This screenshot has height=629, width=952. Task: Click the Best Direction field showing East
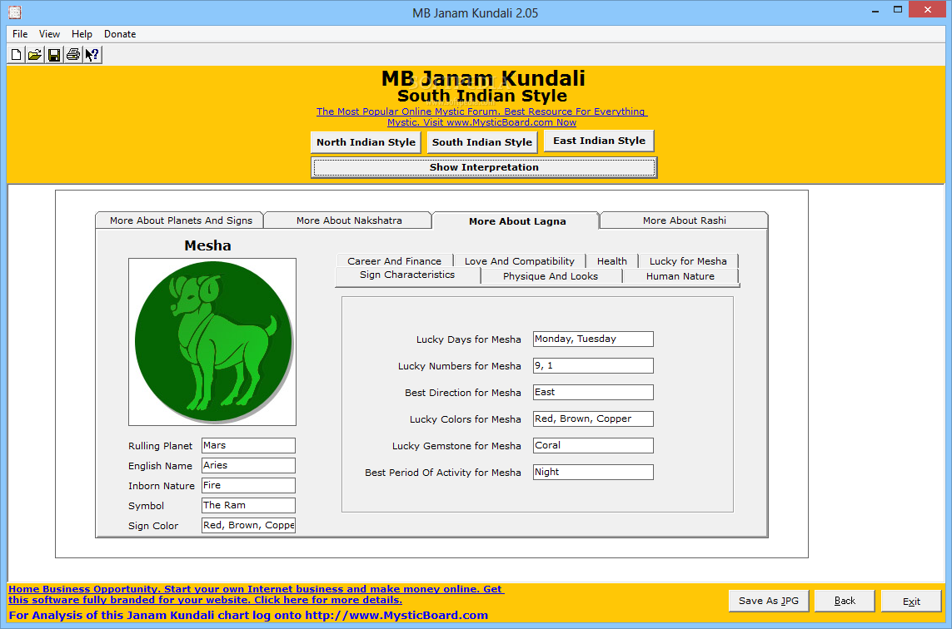593,393
